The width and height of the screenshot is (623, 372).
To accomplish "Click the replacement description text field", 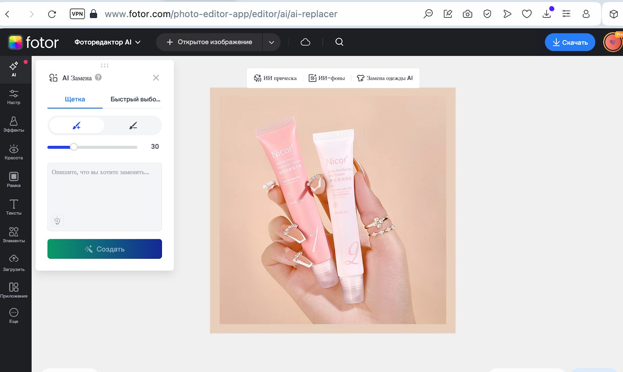I will coord(105,197).
